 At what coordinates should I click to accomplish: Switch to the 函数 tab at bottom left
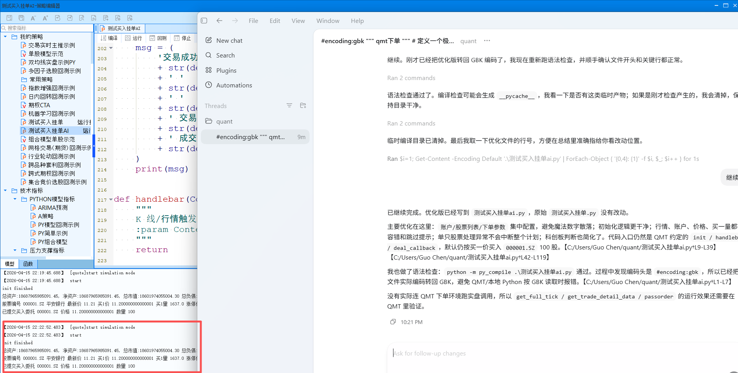tap(28, 264)
